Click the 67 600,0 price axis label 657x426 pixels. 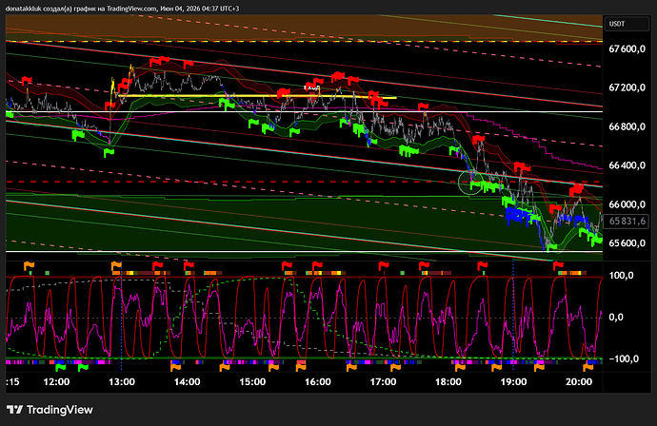[627, 48]
